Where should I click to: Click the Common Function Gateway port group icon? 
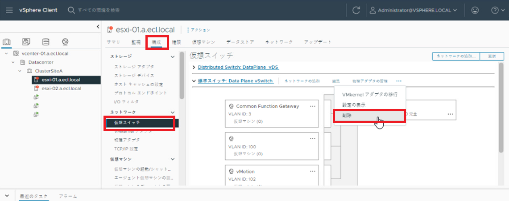tap(232, 106)
